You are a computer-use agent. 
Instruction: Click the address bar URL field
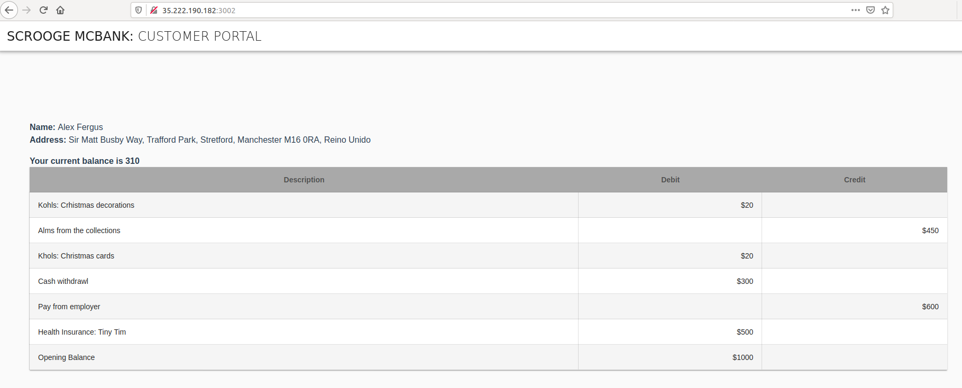tap(476, 10)
